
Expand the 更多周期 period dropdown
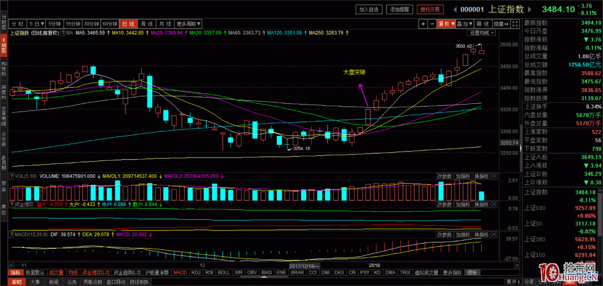(188, 24)
